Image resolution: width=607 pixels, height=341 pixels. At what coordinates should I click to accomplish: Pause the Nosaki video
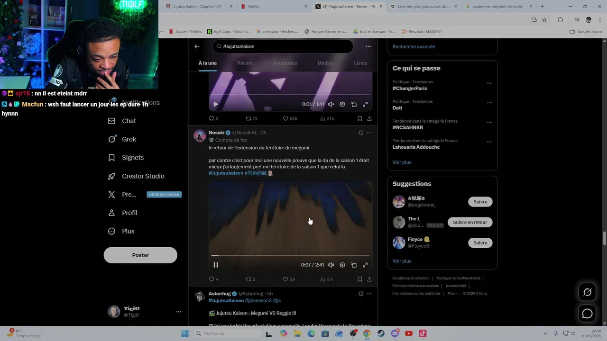(x=216, y=265)
